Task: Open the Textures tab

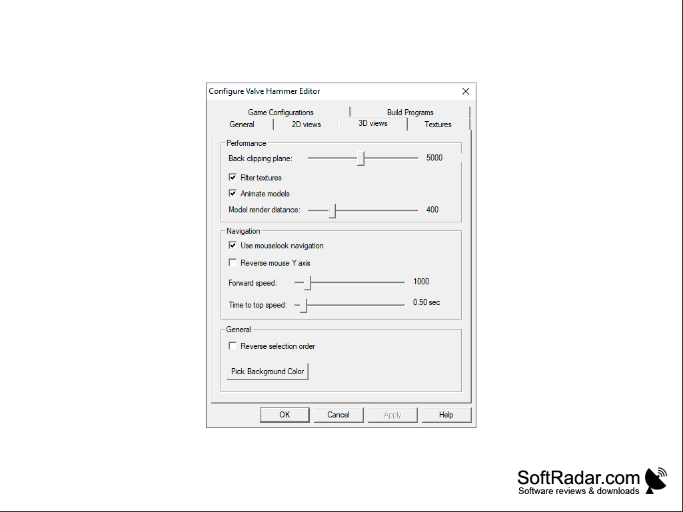Action: 438,124
